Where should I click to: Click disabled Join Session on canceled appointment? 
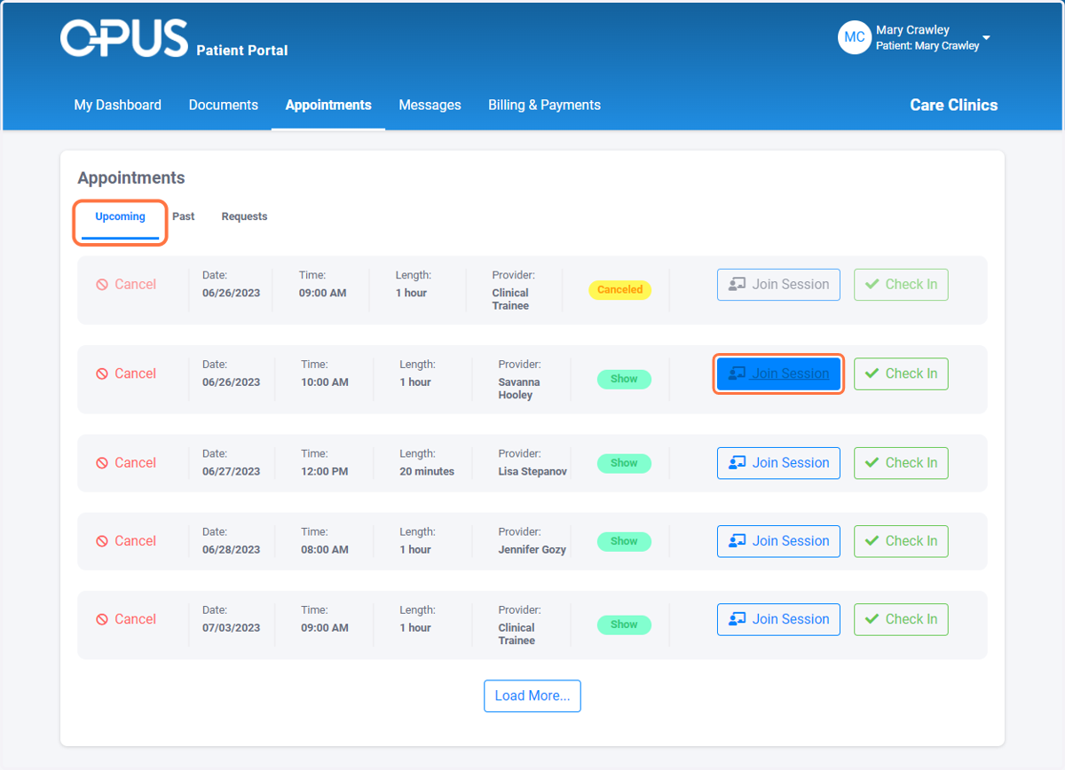778,285
